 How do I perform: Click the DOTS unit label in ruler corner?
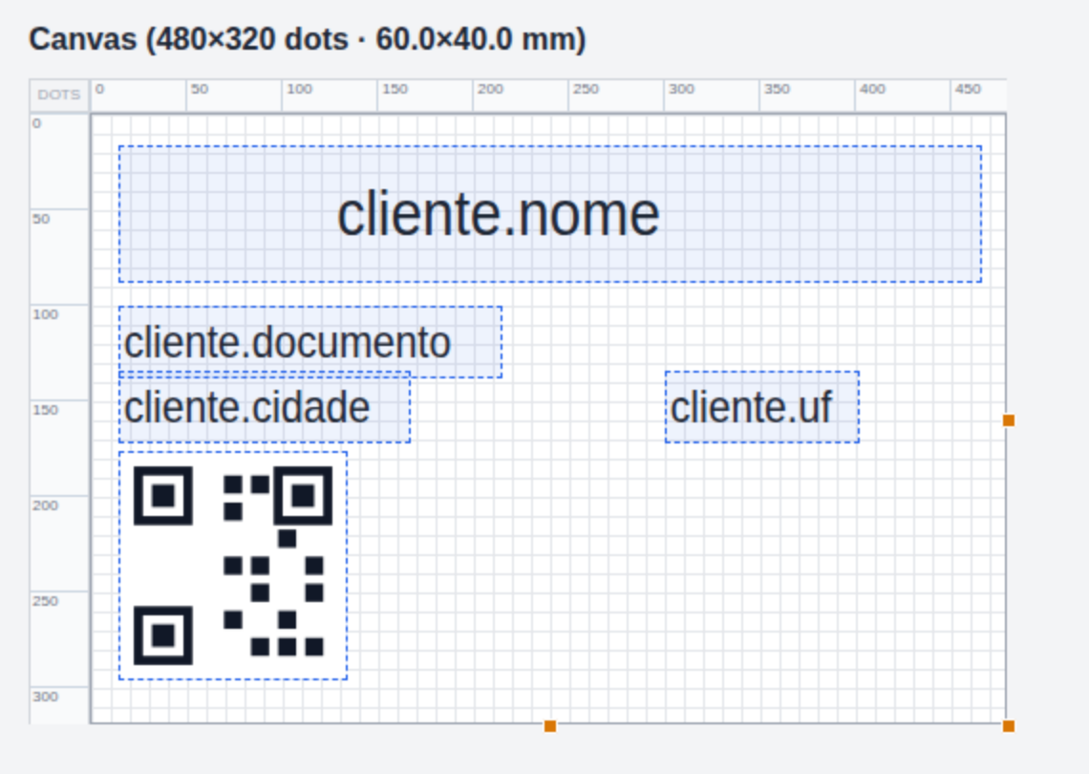pyautogui.click(x=59, y=96)
